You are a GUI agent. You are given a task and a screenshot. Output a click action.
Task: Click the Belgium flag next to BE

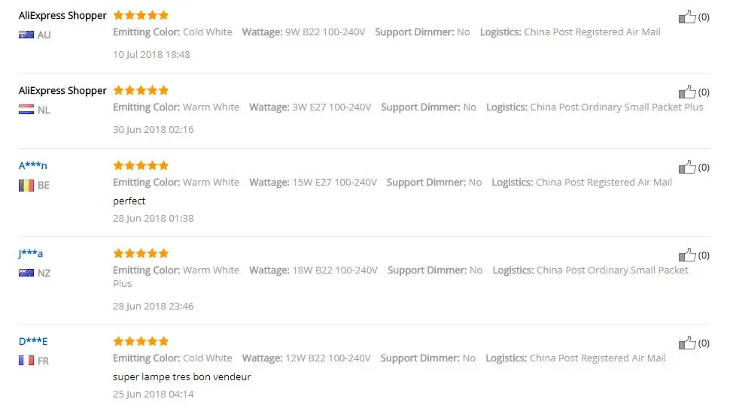point(26,186)
